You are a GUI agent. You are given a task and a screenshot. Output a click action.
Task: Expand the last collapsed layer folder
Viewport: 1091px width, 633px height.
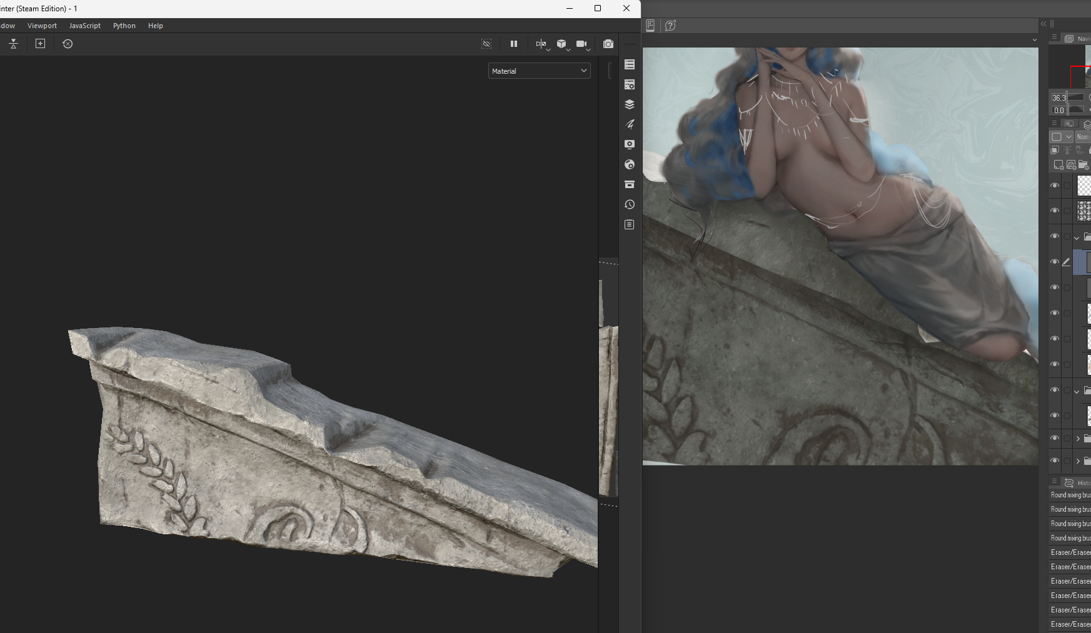tap(1077, 461)
